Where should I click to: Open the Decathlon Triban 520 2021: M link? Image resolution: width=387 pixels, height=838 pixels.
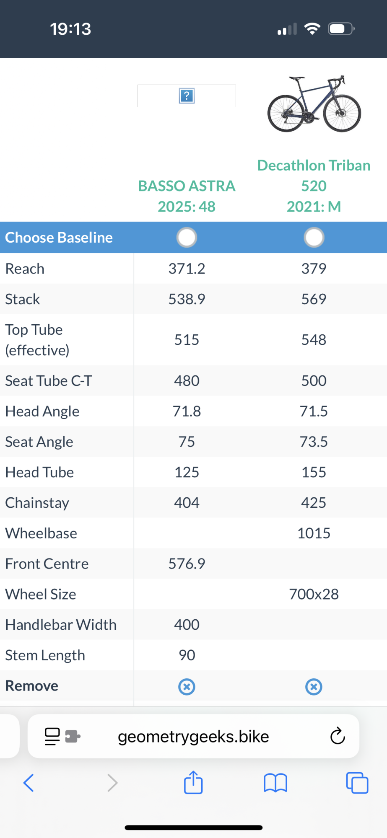[x=314, y=186]
